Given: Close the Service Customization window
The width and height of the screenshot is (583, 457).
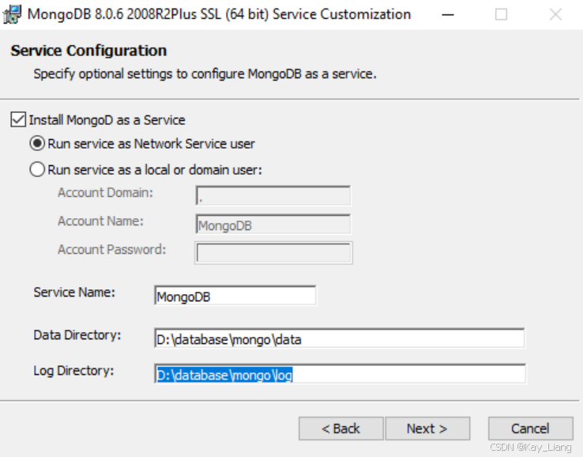Looking at the screenshot, I should [x=555, y=15].
